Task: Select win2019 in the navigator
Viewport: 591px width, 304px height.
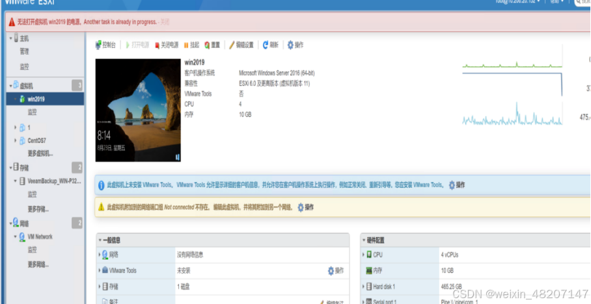Action: pyautogui.click(x=45, y=99)
